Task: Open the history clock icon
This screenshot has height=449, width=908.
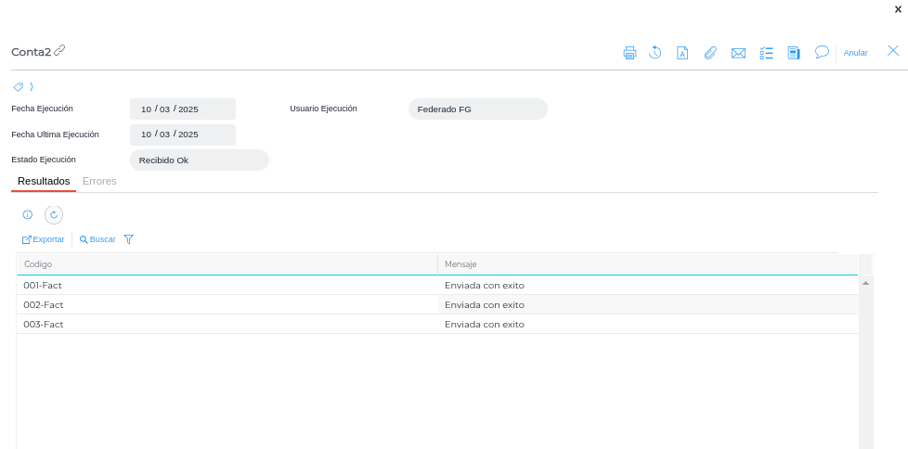Action: tap(655, 53)
